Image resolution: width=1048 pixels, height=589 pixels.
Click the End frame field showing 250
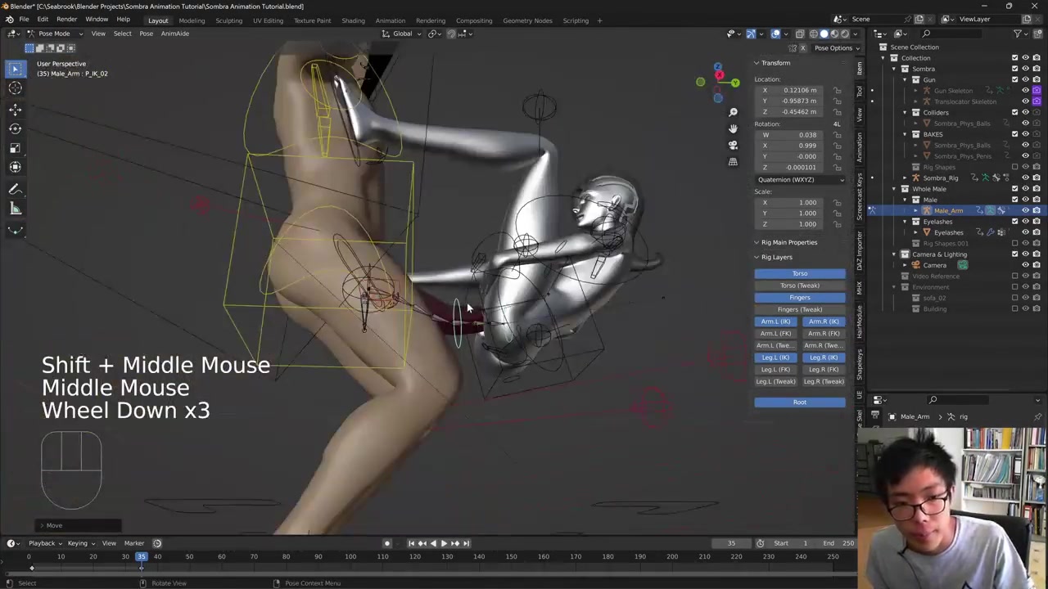[841, 543]
